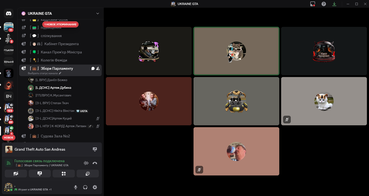Viewport: 369px width, 196px height.
Task: Open the ВЧ server icon
Action: point(9,96)
